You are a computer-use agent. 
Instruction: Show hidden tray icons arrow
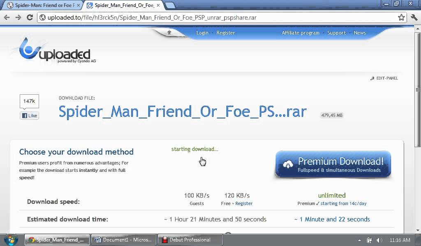(x=359, y=240)
